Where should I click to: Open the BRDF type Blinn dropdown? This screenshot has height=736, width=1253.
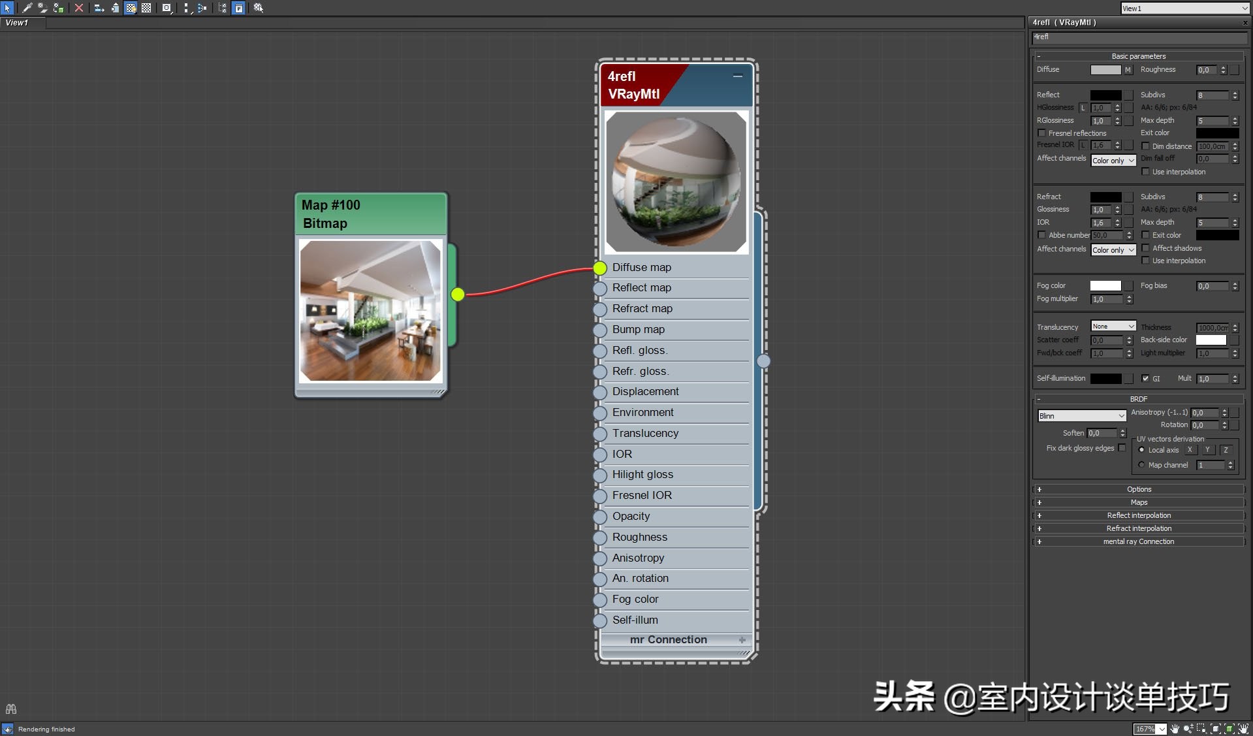coord(1082,416)
